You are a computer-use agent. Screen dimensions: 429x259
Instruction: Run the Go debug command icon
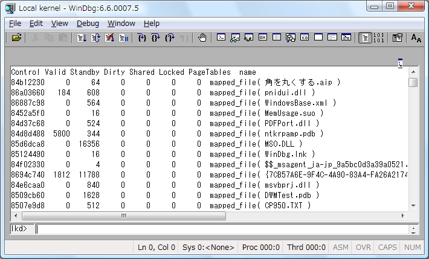(82, 37)
